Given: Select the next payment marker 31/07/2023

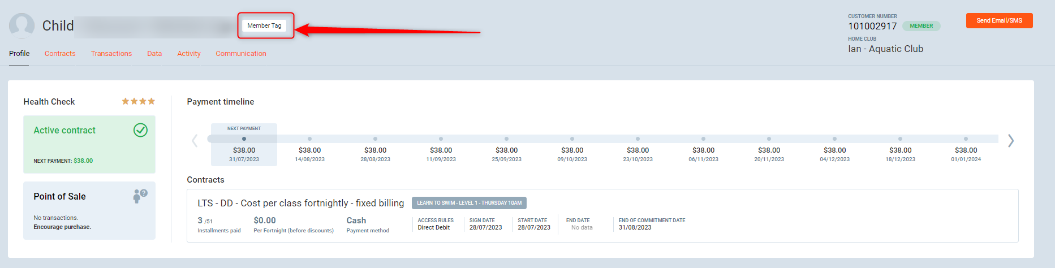Looking at the screenshot, I should coord(244,139).
